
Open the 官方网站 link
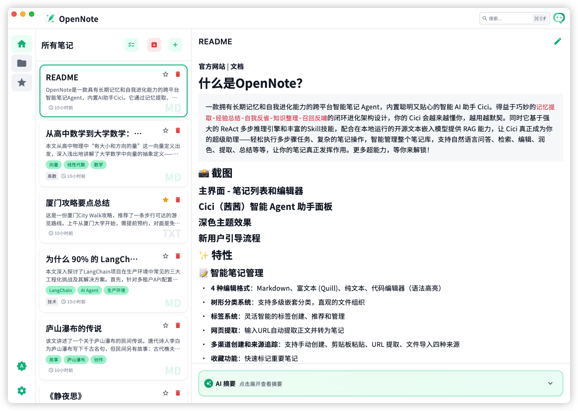(x=212, y=67)
